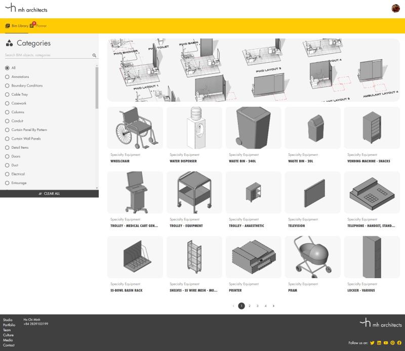Open the Trolley - Equipment thumbnail

coord(194,192)
